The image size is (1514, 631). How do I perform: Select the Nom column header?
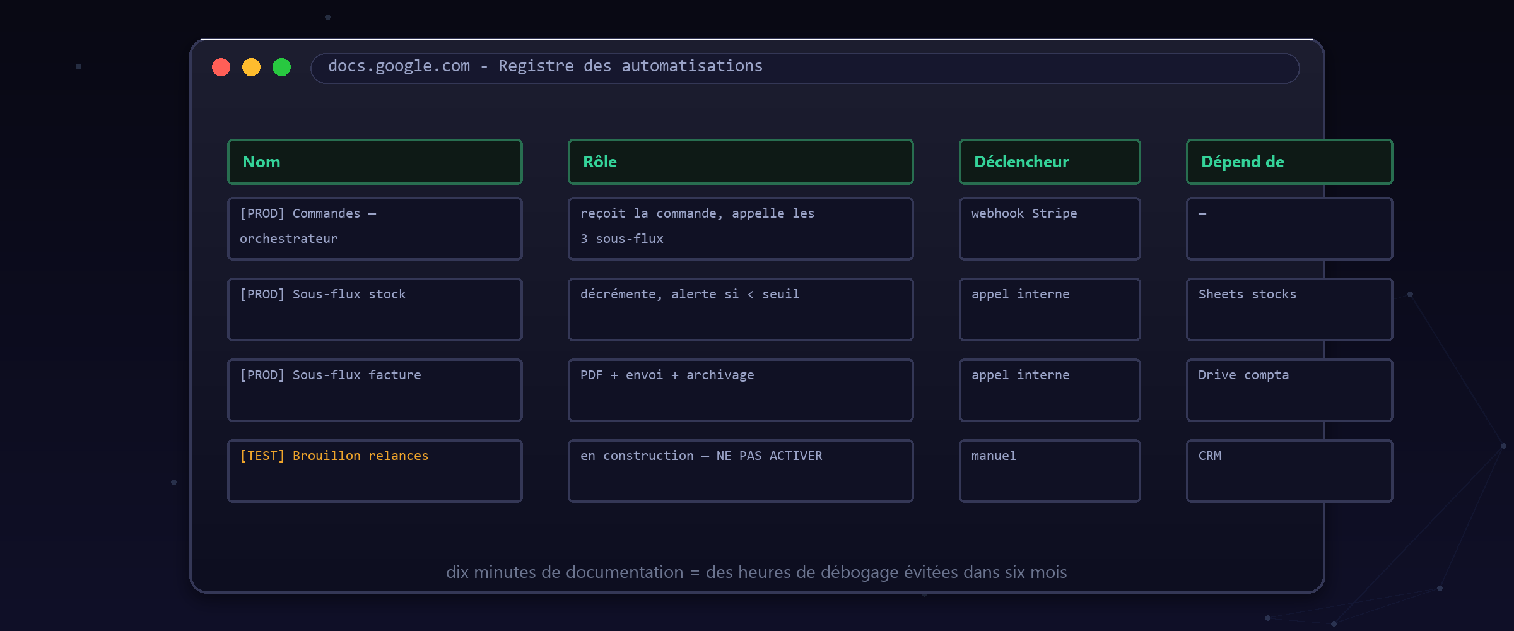click(x=375, y=162)
